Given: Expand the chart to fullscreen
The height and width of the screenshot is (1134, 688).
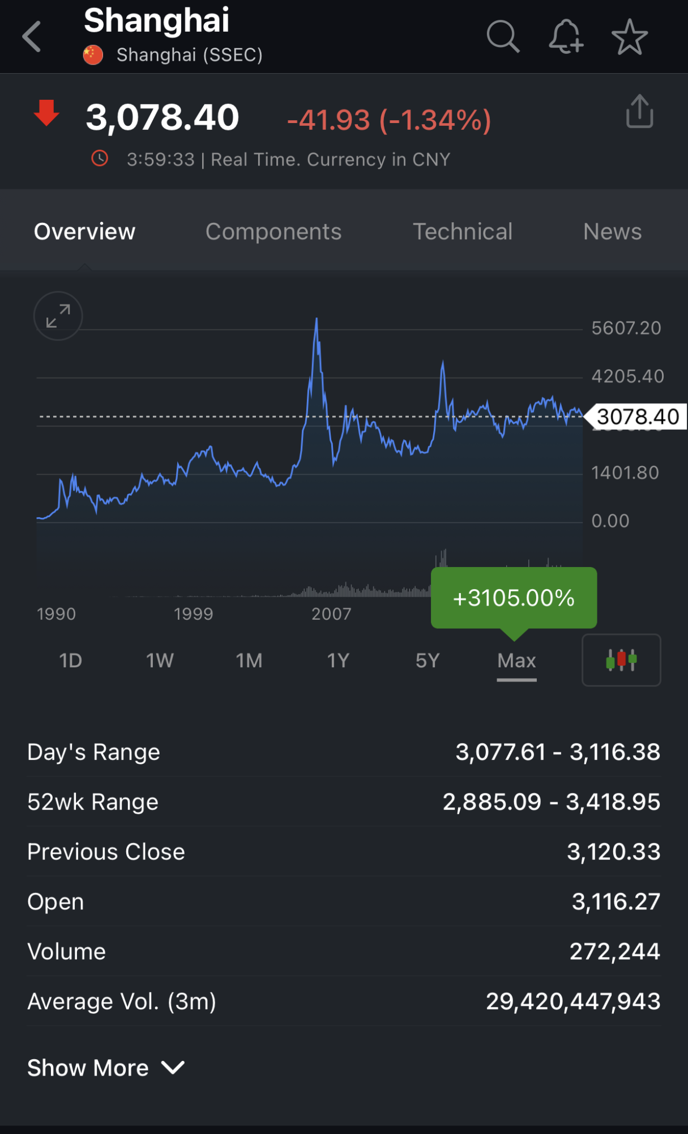Looking at the screenshot, I should pos(58,316).
